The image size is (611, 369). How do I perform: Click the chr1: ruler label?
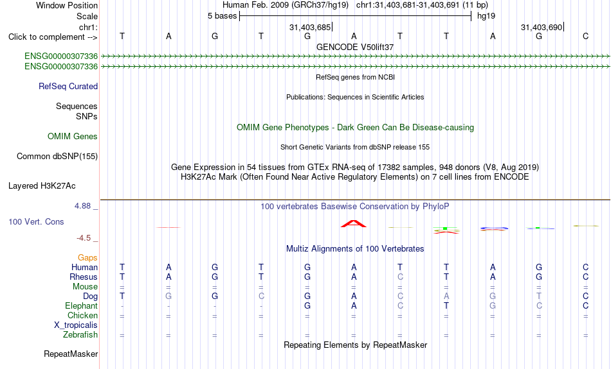(x=88, y=27)
